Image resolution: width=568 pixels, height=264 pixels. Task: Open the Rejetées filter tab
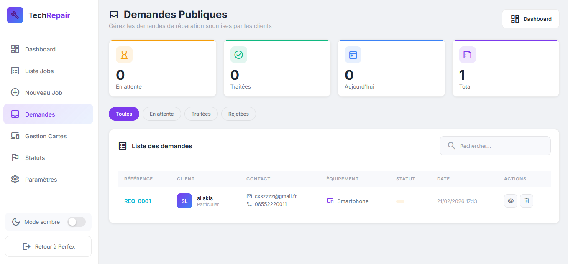click(238, 114)
